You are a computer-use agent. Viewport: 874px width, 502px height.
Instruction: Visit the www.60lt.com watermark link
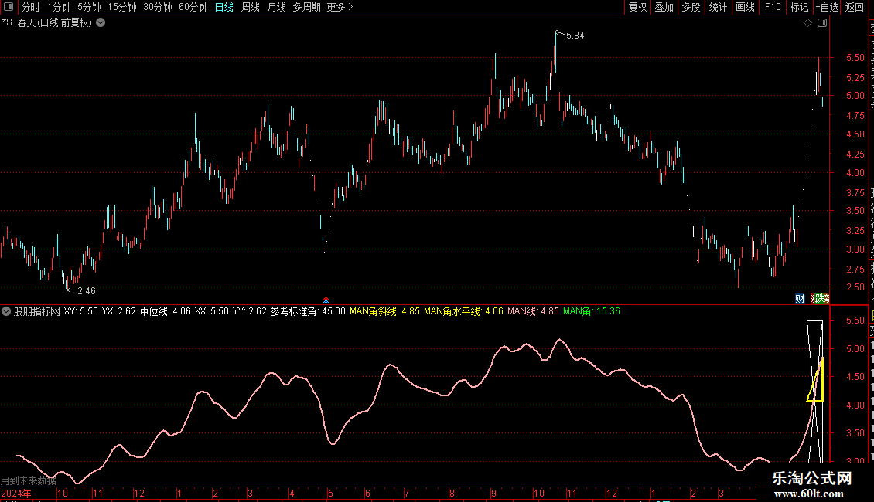point(808,494)
